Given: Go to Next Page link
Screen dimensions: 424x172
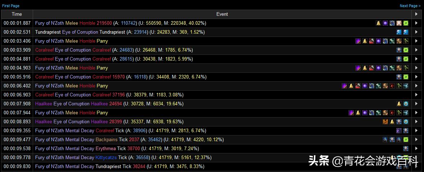Looking at the screenshot, I should click(x=410, y=6).
